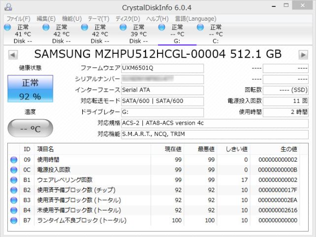This screenshot has height=237, width=316.
Task: Click the CrystalDiskInfo app icon in title bar
Action: pyautogui.click(x=7, y=6)
